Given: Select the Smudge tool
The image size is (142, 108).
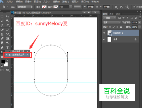Looking at the screenshot, I should (x=2, y=43).
